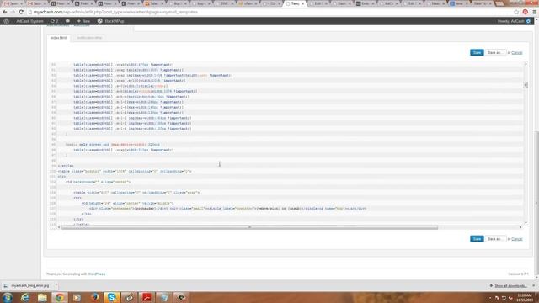Open Windows Explorer folder from the taskbar
The image size is (539, 303).
tap(42, 297)
